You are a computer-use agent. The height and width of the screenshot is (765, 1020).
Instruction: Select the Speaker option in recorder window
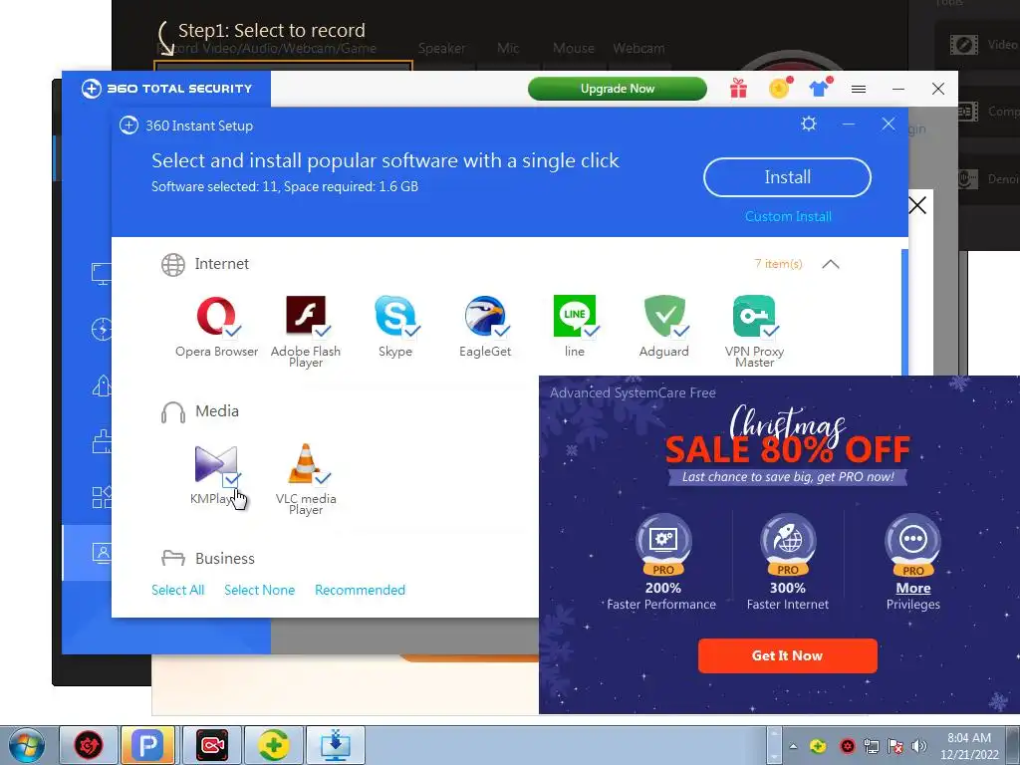[441, 48]
